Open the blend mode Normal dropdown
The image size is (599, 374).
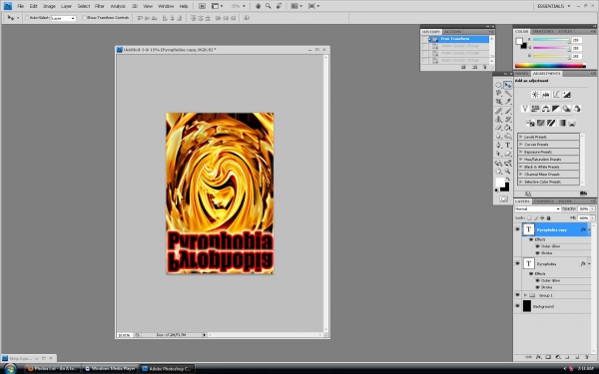(537, 208)
